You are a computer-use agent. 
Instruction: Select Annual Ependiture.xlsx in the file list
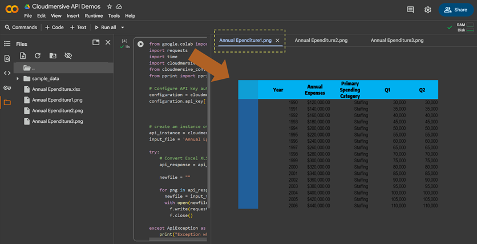pos(56,89)
